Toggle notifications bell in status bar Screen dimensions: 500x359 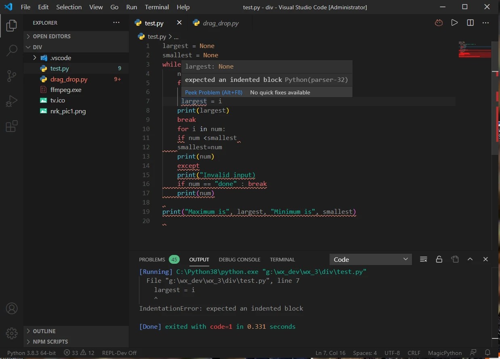[488, 353]
